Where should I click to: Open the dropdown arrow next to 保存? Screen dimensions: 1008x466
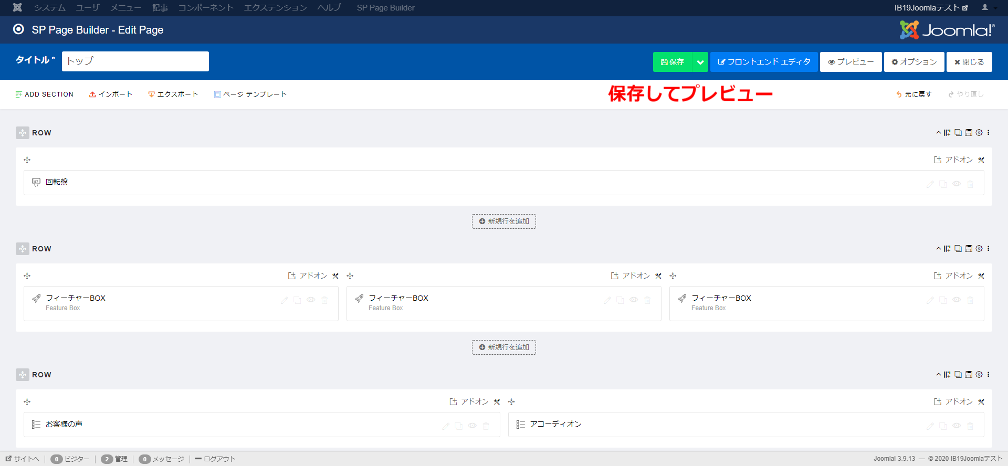pyautogui.click(x=700, y=62)
